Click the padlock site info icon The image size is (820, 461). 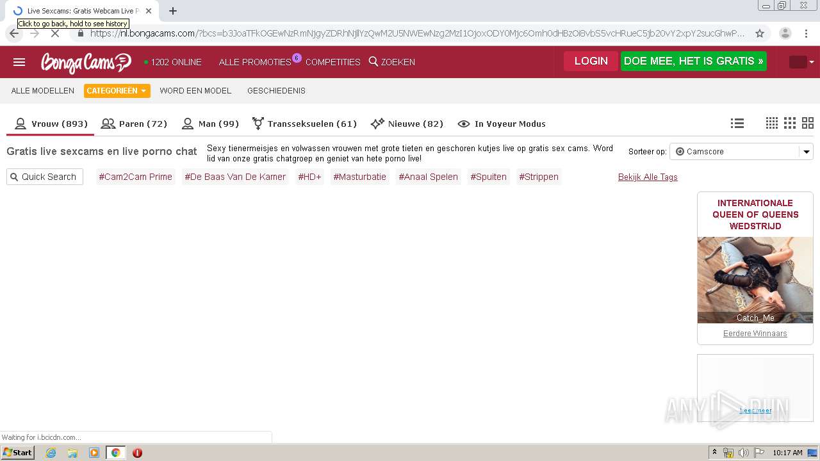(81, 33)
